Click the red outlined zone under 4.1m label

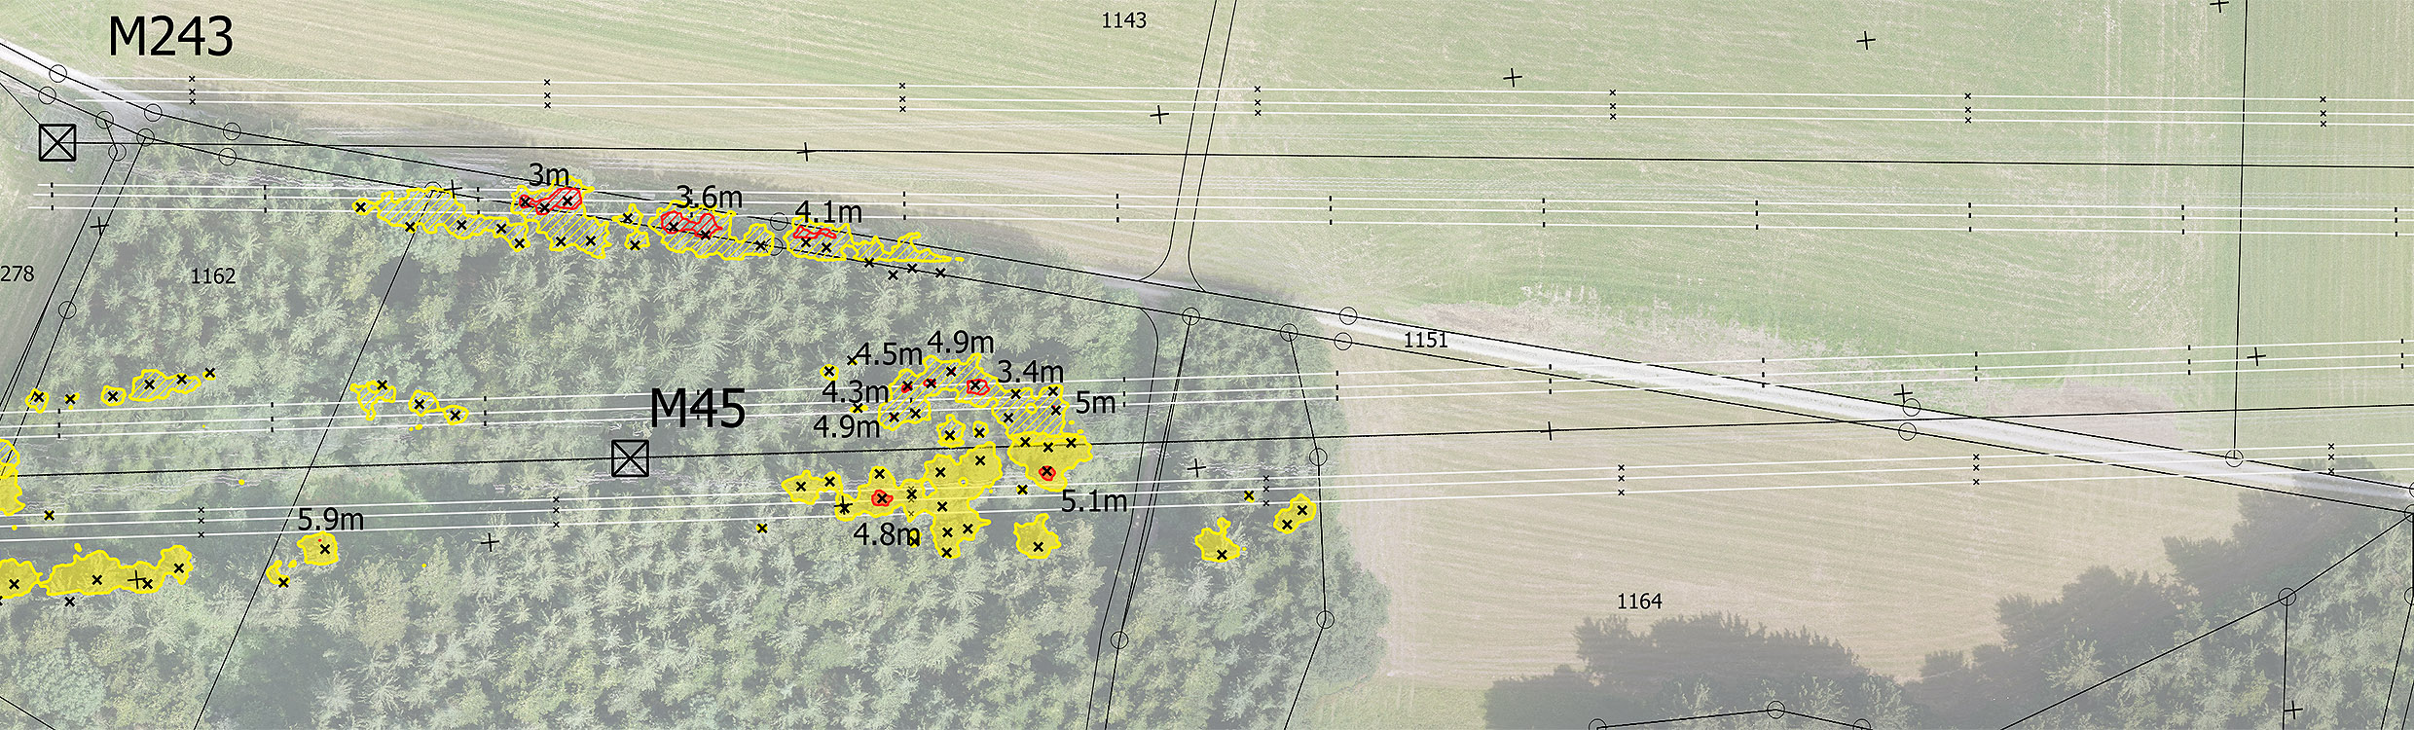[815, 233]
